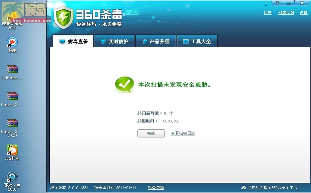Click the 程序版本 2.0.0.1331 text

pyautogui.click(x=69, y=187)
